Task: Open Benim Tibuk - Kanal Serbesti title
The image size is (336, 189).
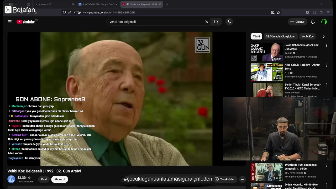Action: pos(303,86)
